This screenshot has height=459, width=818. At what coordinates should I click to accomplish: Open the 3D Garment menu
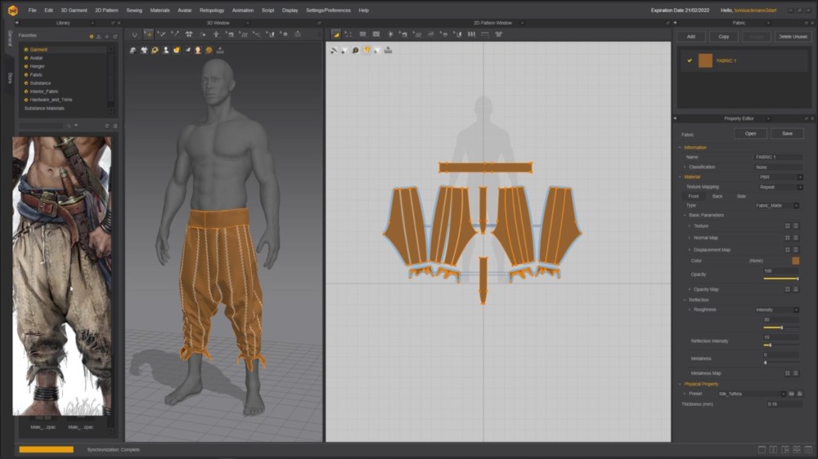coord(74,11)
